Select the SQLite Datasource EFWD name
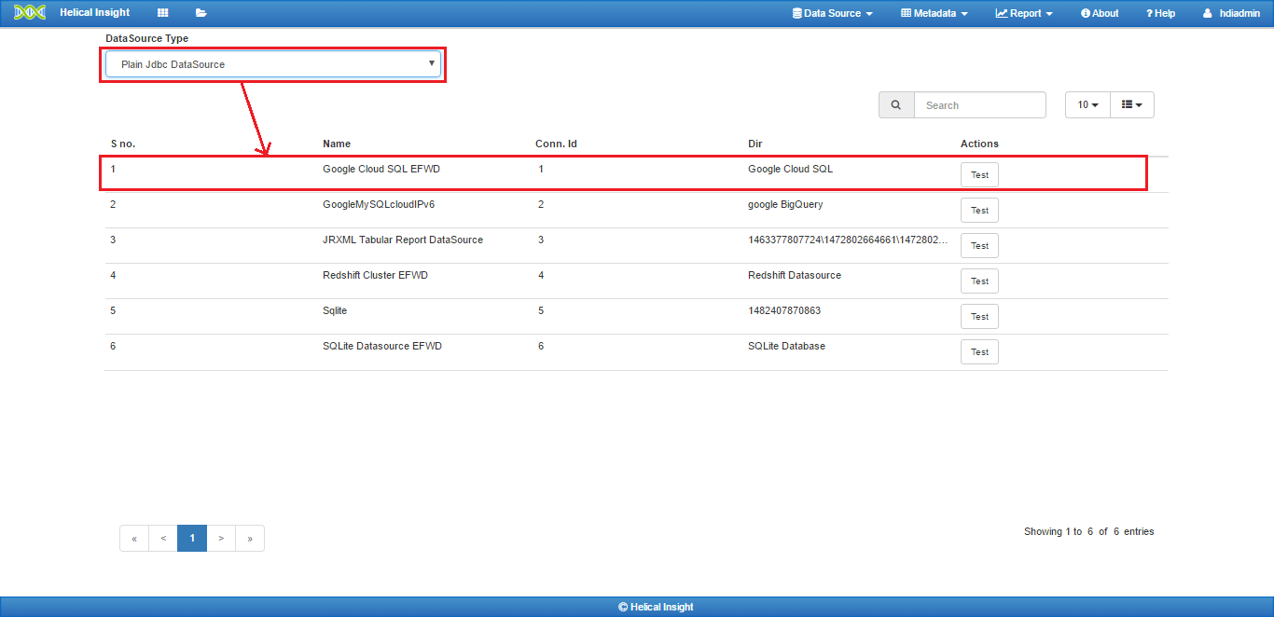1274x617 pixels. coord(382,346)
